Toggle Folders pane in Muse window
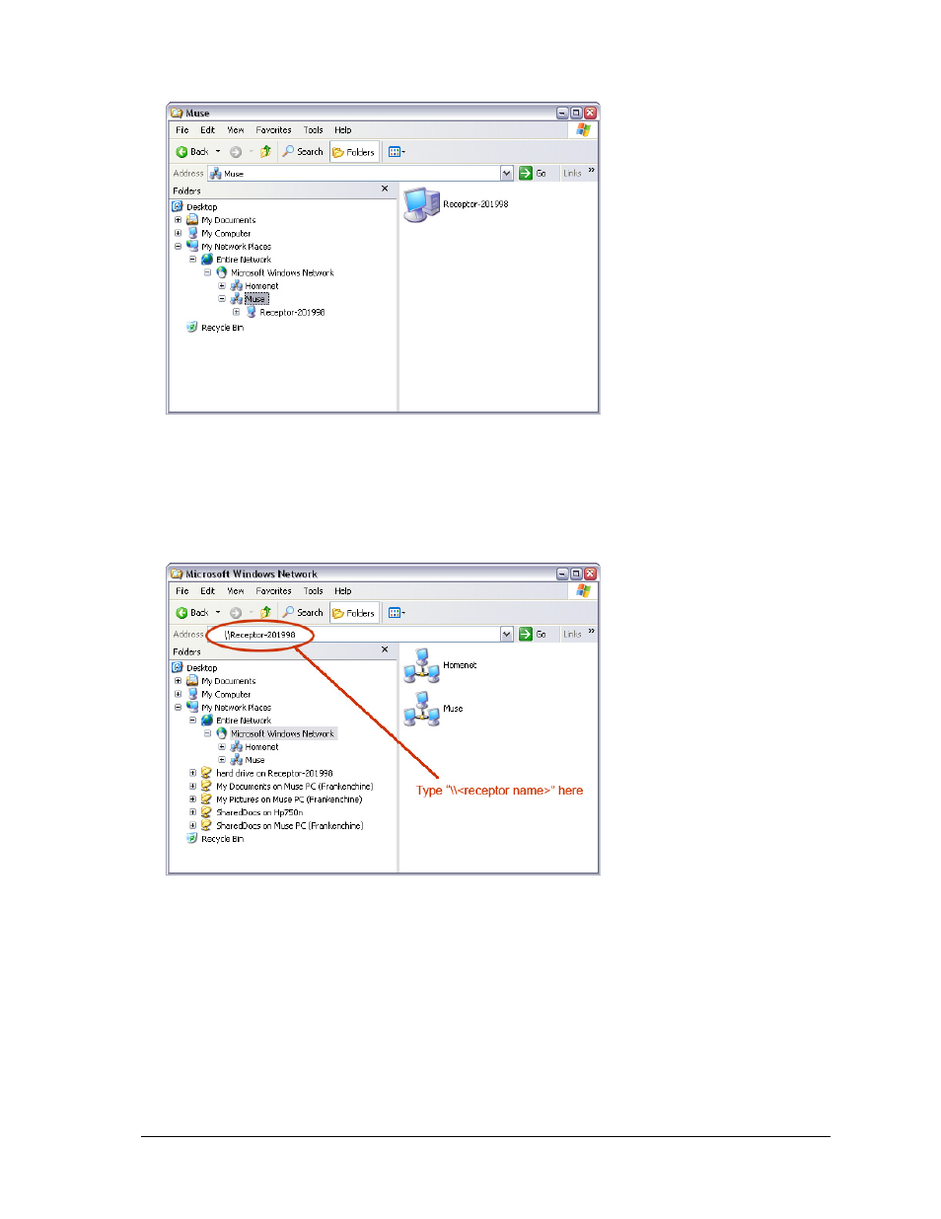The height and width of the screenshot is (1219, 941). tap(354, 152)
